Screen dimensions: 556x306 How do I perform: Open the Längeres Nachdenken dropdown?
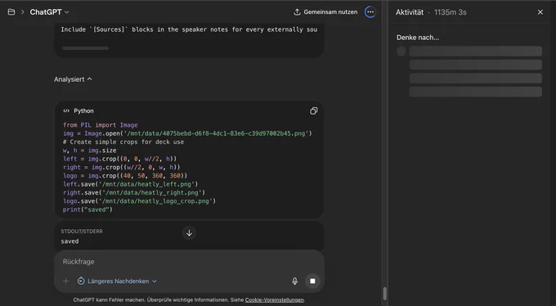tap(117, 281)
